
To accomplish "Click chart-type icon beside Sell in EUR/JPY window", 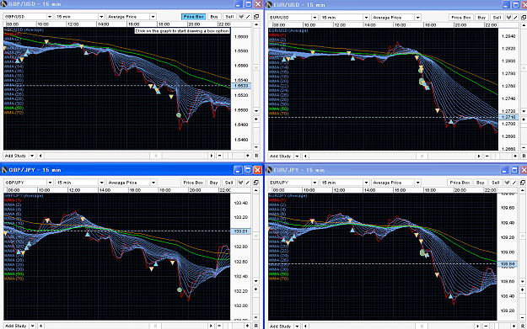I will click(508, 183).
